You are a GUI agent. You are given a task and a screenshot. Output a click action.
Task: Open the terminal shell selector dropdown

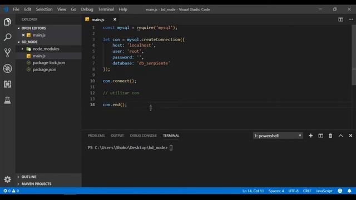point(278,136)
